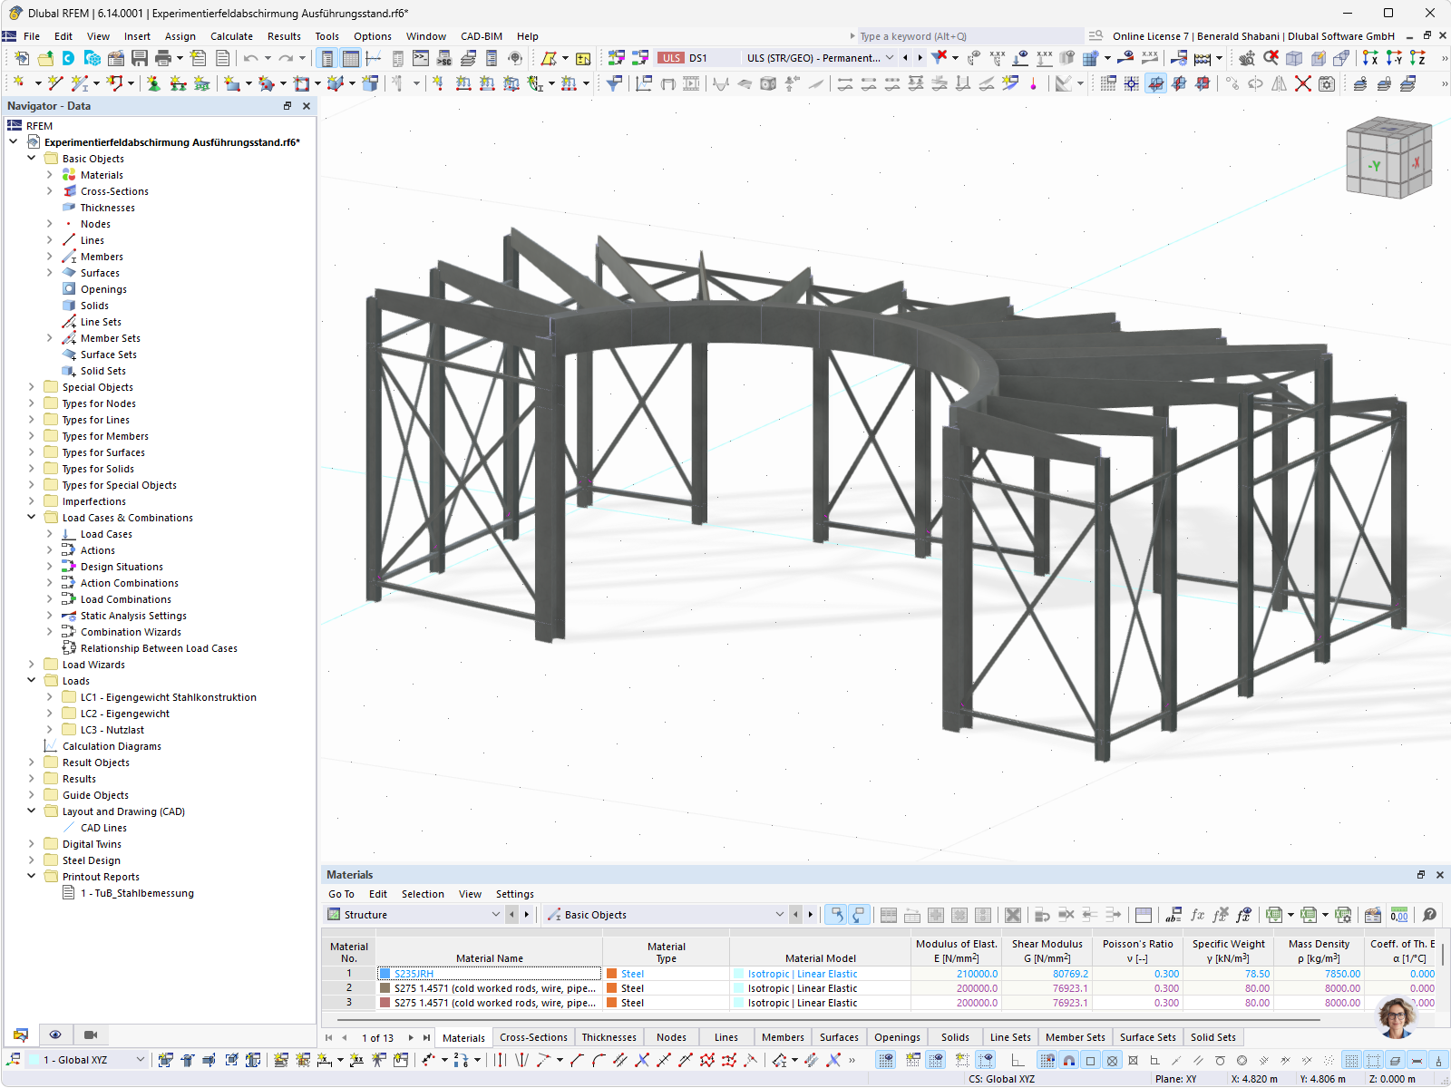Save the model using the floppy disk icon
Viewport: 1451px width, 1088px height.
click(x=140, y=58)
